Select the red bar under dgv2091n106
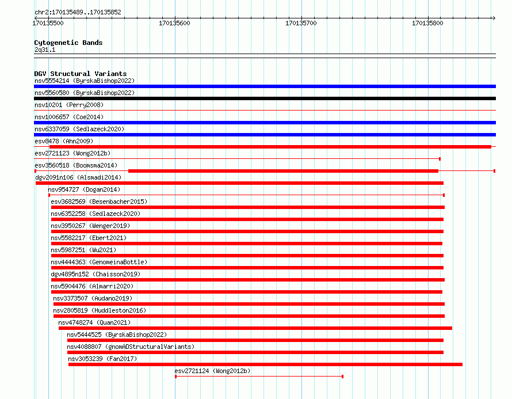This screenshot has height=399, width=512. tap(240, 183)
